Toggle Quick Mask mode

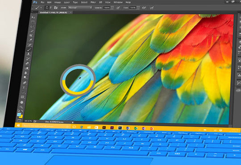click(19, 121)
